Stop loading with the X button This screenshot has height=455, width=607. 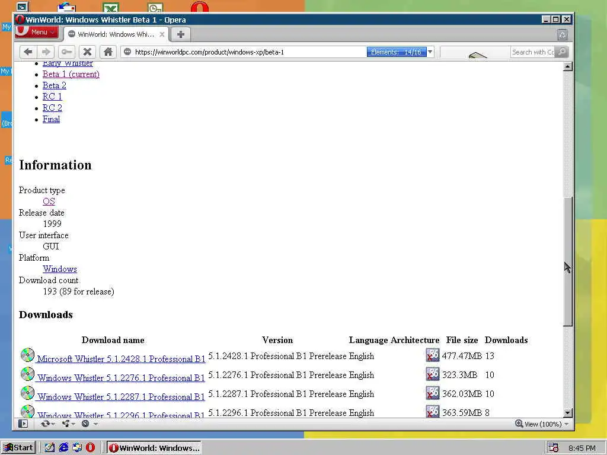(88, 52)
